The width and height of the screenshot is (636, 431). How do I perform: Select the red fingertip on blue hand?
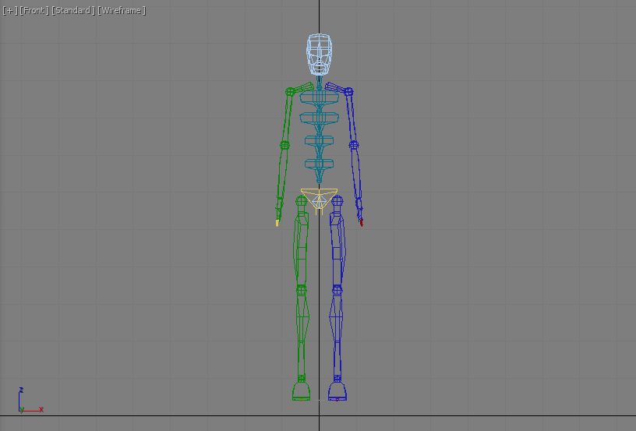pos(362,222)
